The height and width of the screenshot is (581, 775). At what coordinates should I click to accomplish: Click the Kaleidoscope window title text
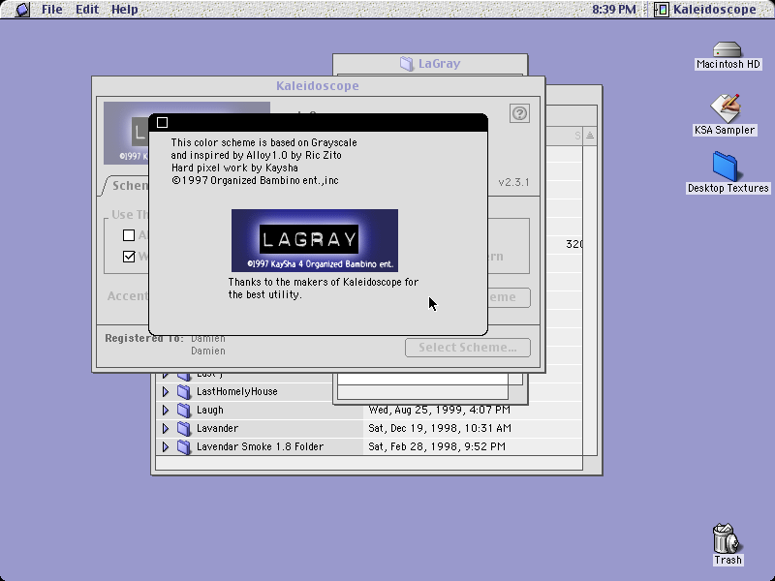(318, 86)
